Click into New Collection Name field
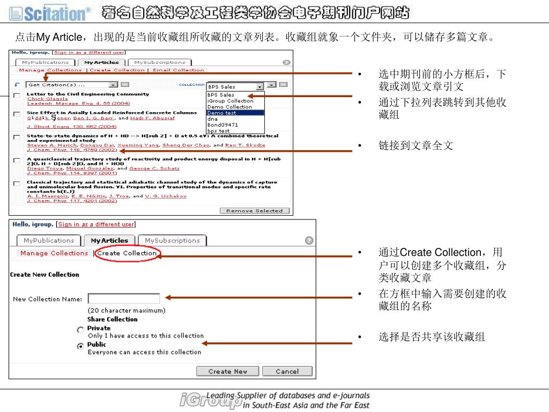This screenshot has height=412, width=549. [x=124, y=298]
